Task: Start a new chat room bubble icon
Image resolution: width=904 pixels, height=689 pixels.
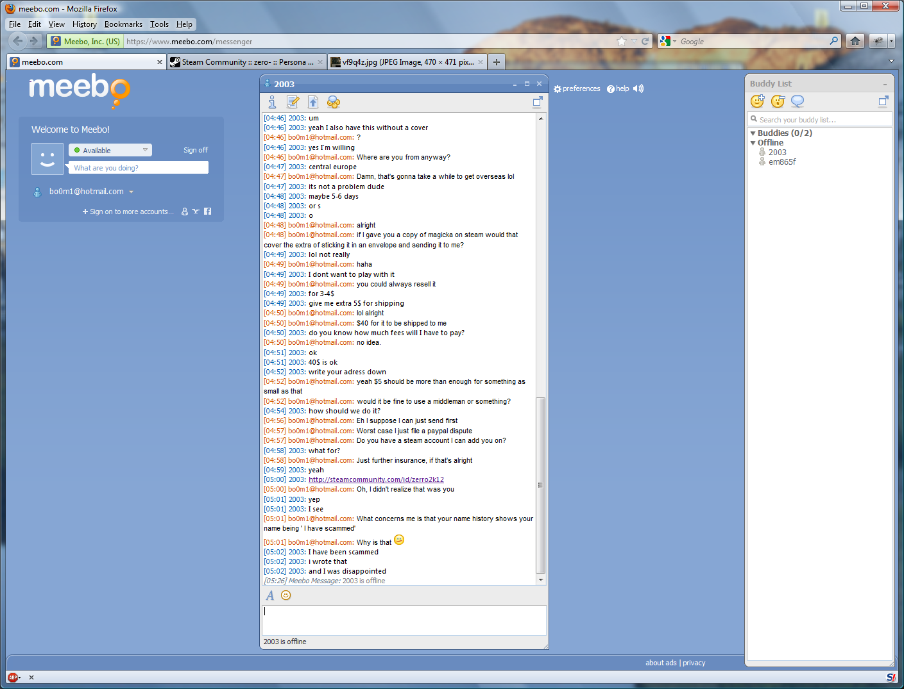Action: (797, 101)
